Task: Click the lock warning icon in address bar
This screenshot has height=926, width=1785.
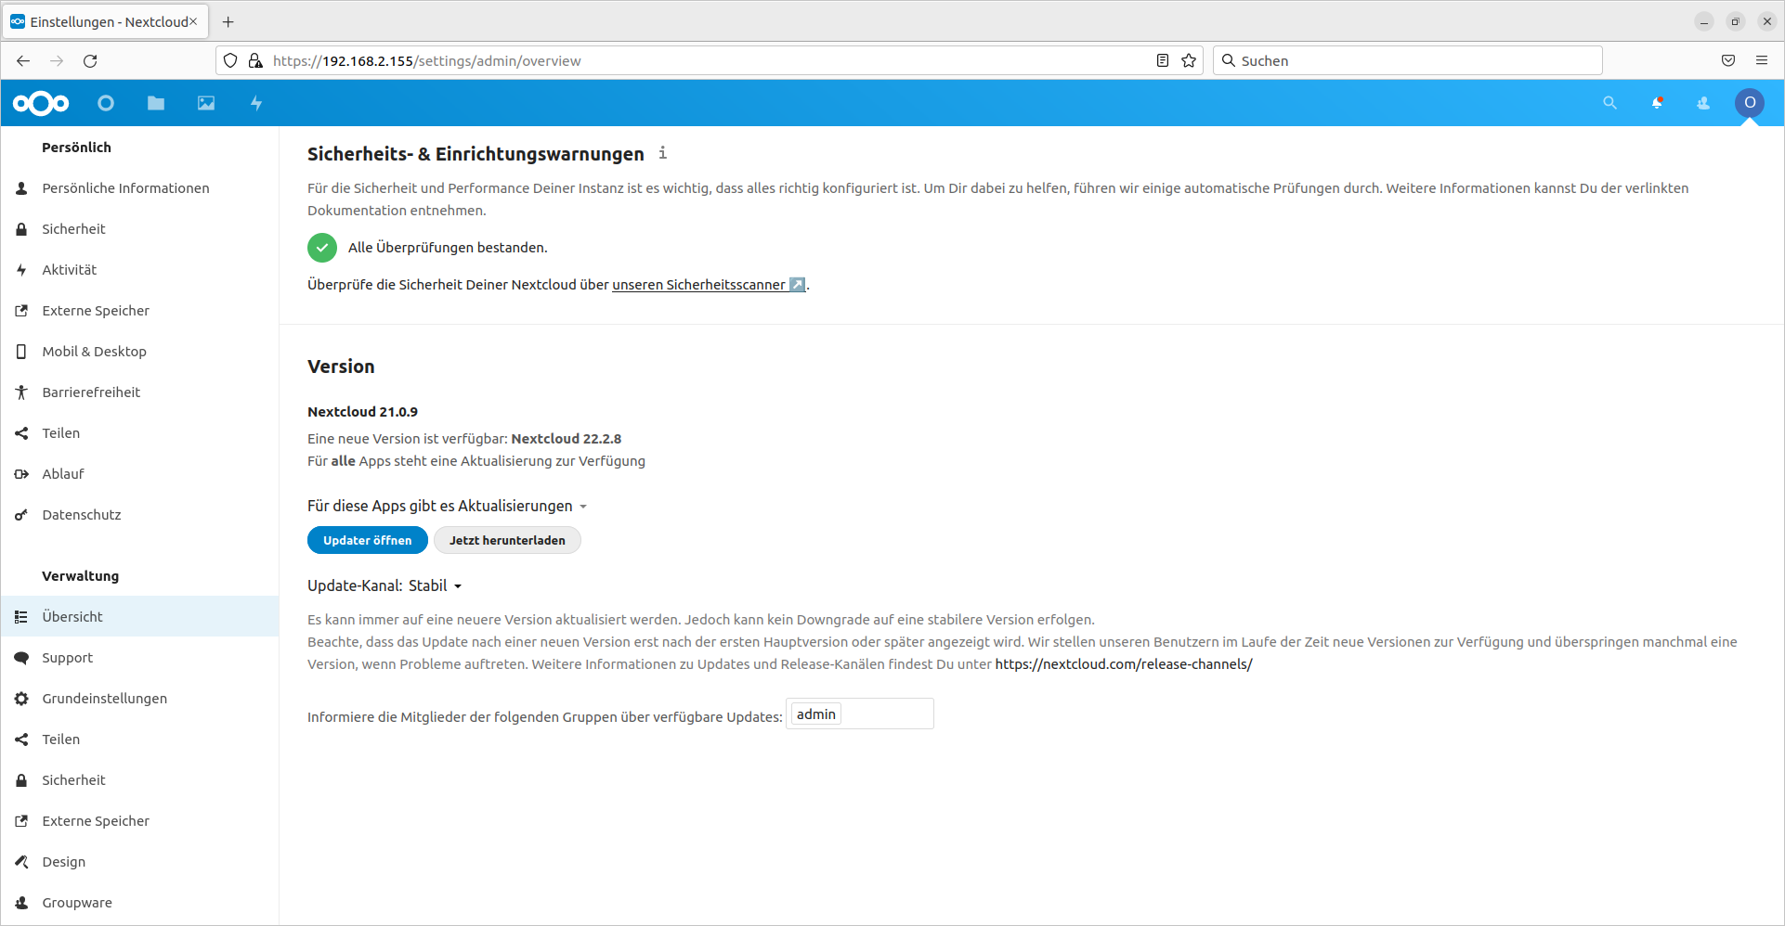Action: 255,60
